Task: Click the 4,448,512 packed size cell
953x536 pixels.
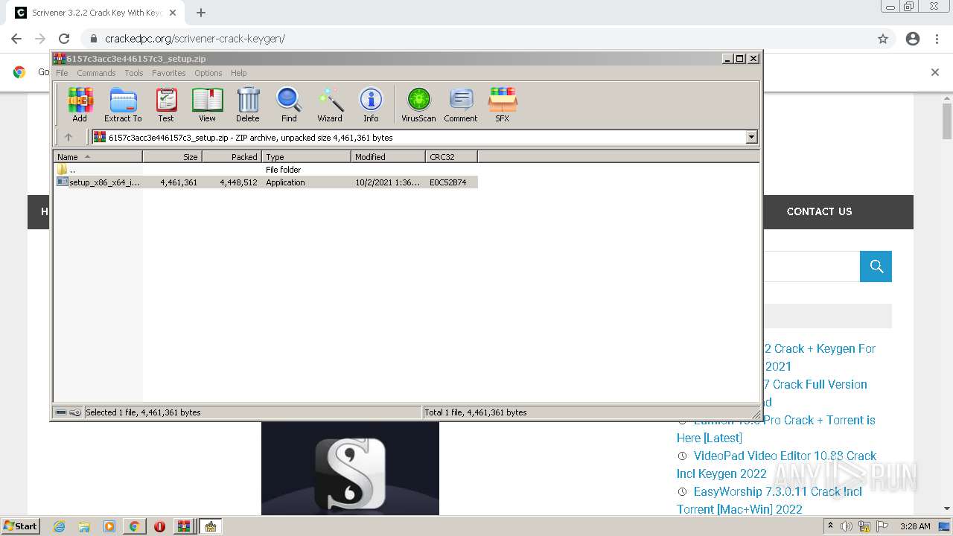Action: tap(238, 182)
